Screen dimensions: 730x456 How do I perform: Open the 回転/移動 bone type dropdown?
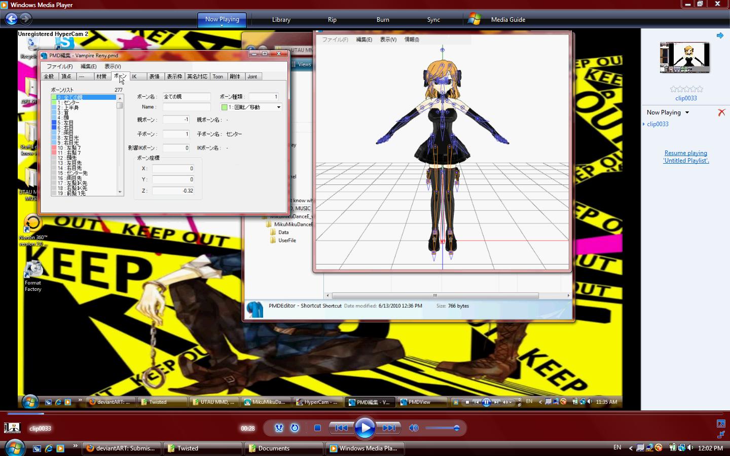(x=251, y=107)
